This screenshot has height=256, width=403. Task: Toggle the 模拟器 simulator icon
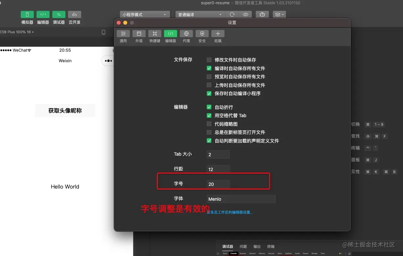coord(27,14)
